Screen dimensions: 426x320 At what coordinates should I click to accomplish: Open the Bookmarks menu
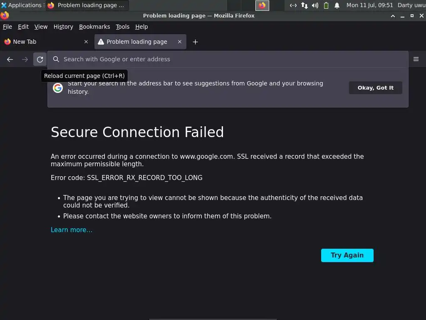pyautogui.click(x=94, y=27)
